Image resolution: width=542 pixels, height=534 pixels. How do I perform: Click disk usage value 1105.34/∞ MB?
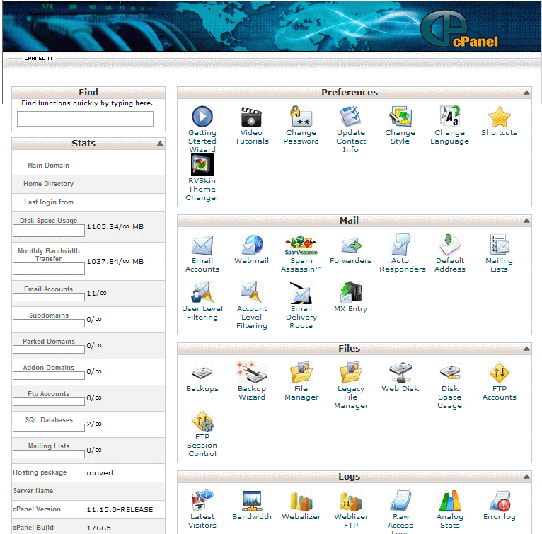(x=115, y=227)
